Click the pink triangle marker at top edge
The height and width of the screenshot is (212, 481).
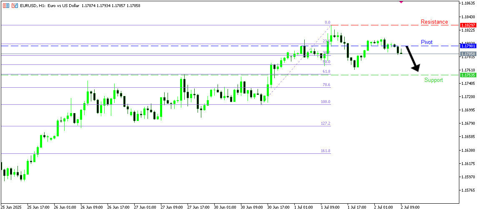401,2
